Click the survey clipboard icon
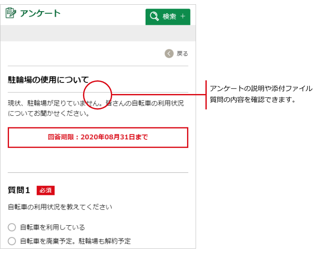This screenshot has height=253, width=321. coord(11,13)
